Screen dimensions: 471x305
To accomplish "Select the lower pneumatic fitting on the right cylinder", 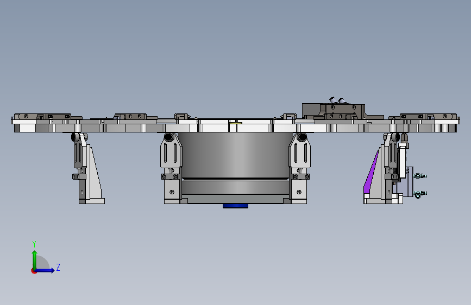I will tap(420, 194).
